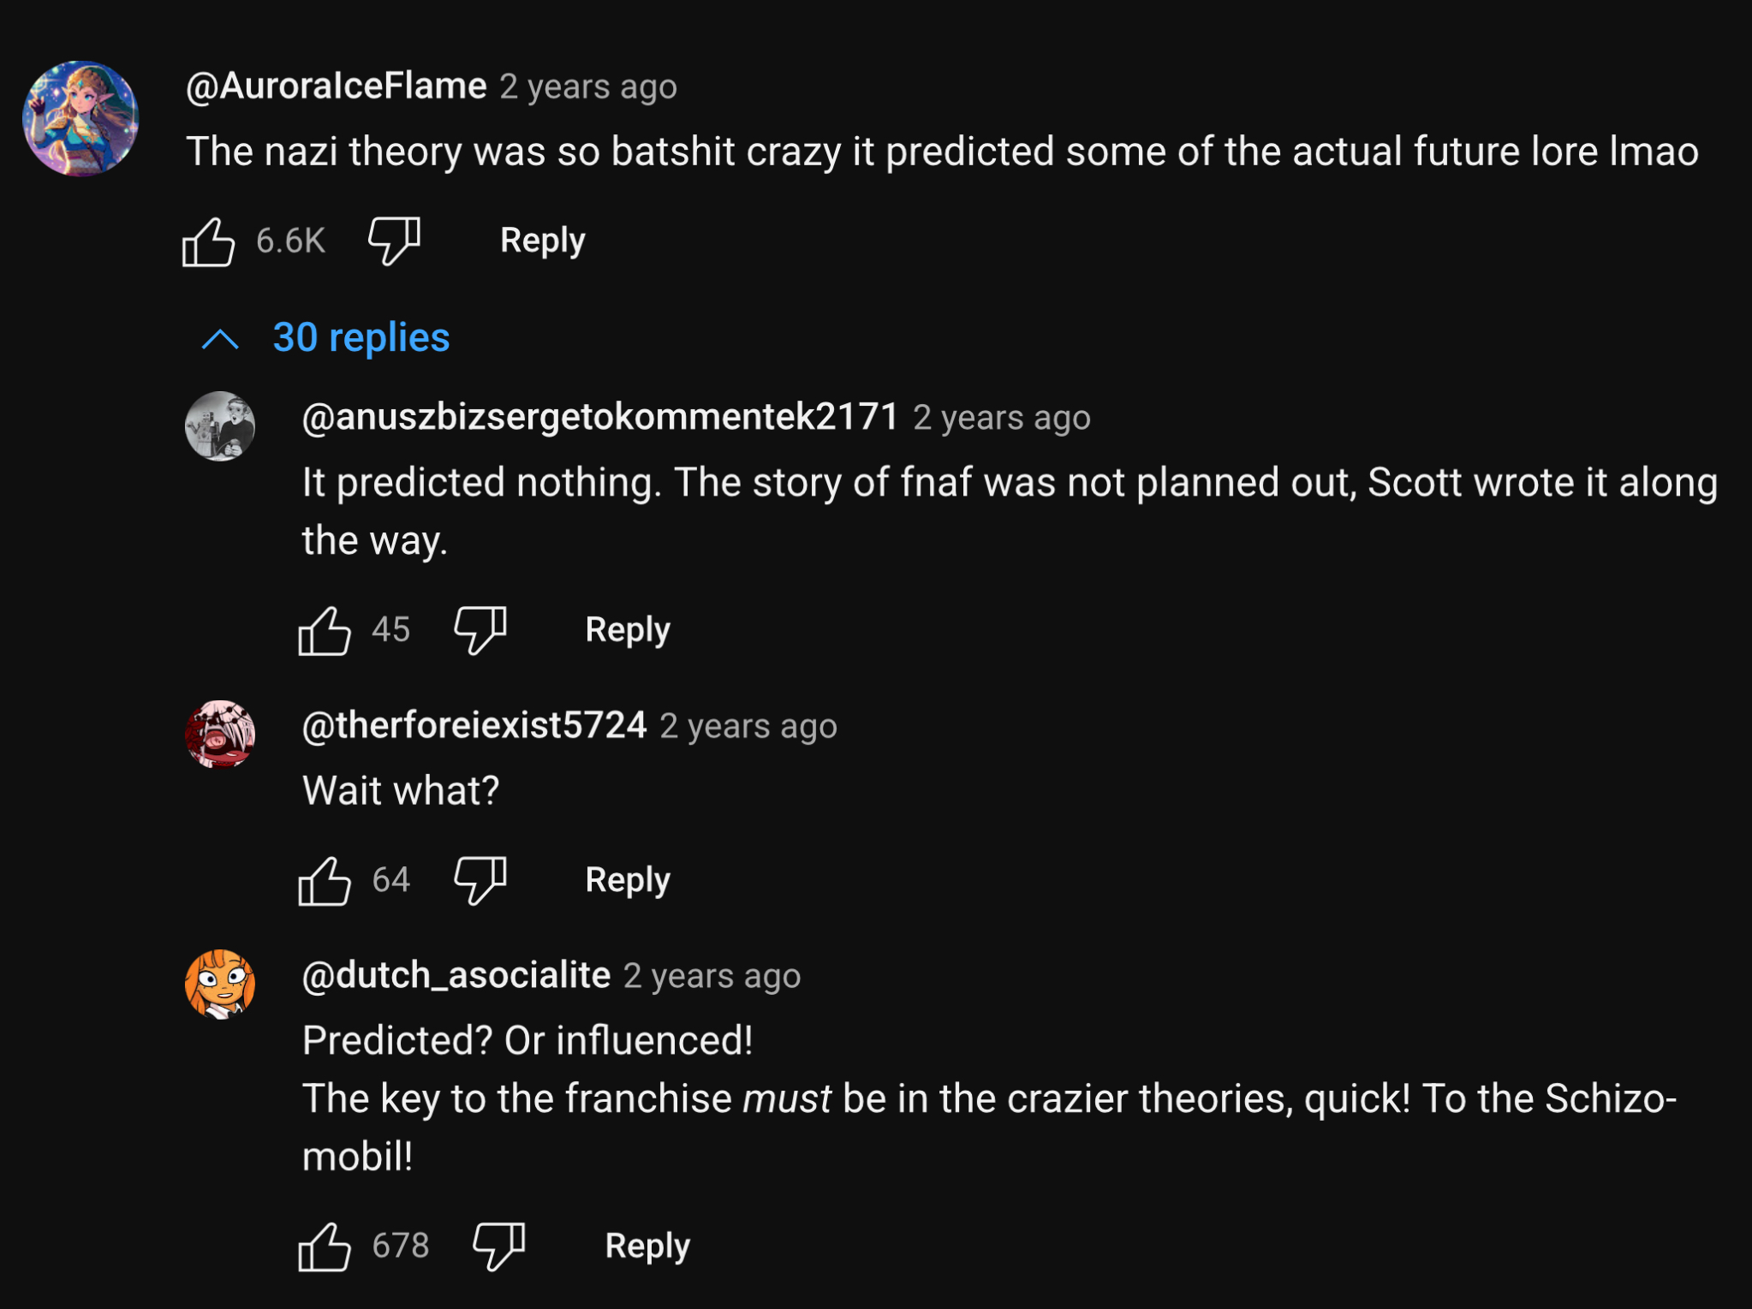
Task: Dislike the @dutch_asocialite reply
Action: [498, 1246]
